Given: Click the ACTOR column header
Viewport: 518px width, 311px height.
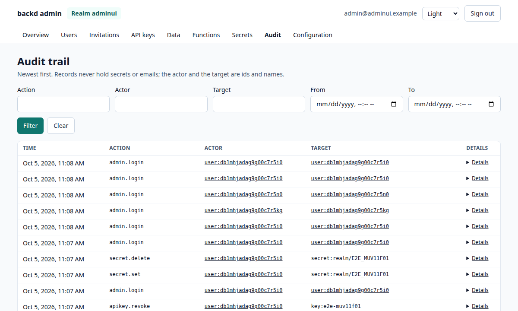Looking at the screenshot, I should tap(213, 148).
